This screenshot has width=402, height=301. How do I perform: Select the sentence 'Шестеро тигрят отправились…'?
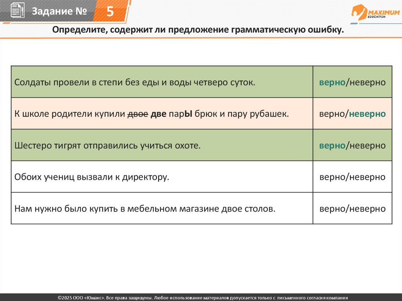[x=108, y=146]
